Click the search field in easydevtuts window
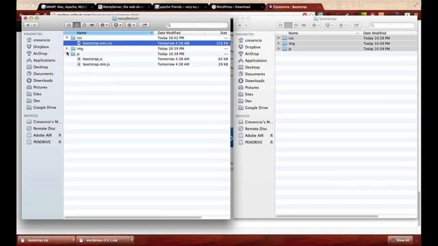This screenshot has width=438, height=246. tap(196, 25)
